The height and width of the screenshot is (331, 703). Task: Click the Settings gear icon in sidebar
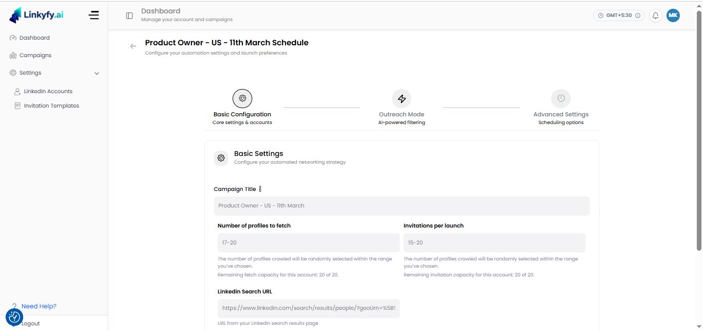click(13, 73)
